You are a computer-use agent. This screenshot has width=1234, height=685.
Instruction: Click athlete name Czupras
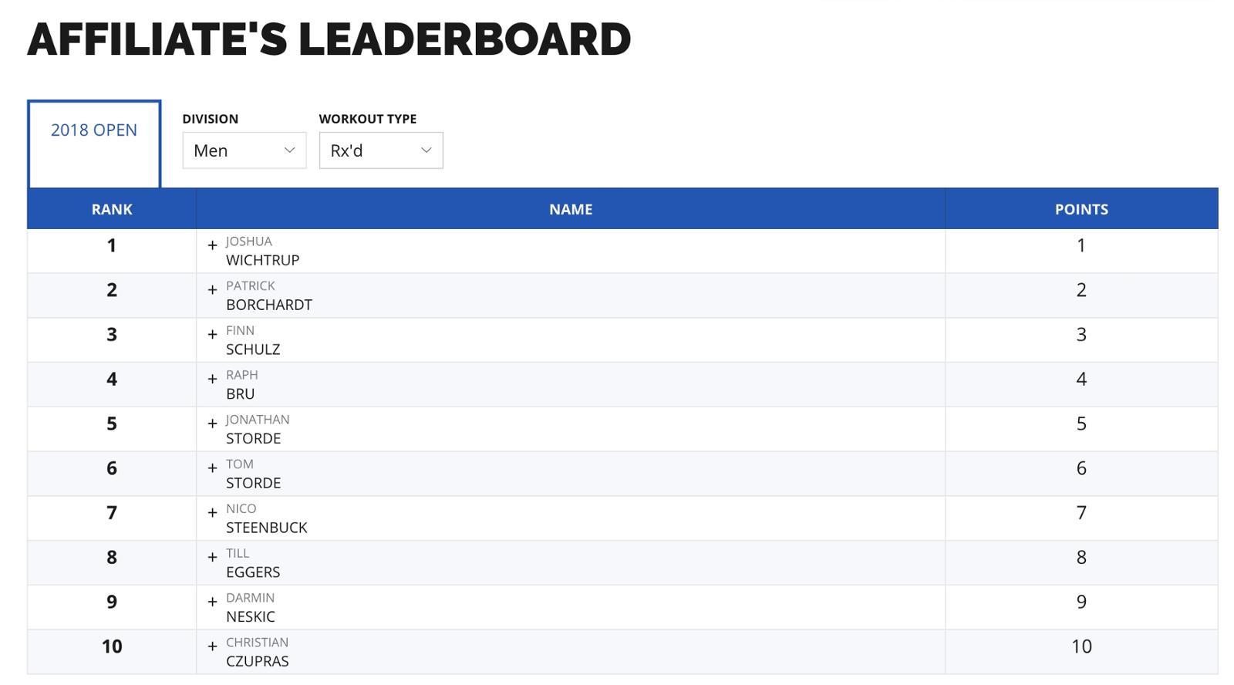[x=257, y=661]
